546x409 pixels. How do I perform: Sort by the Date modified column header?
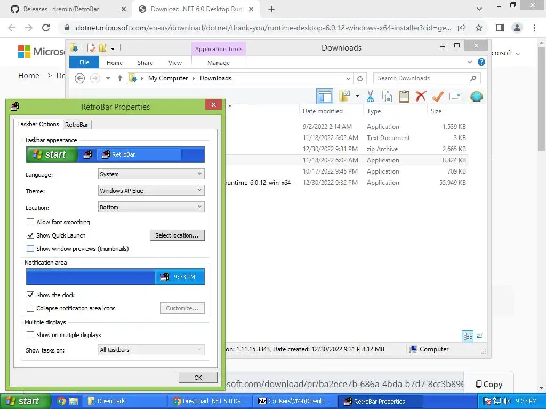pos(323,111)
